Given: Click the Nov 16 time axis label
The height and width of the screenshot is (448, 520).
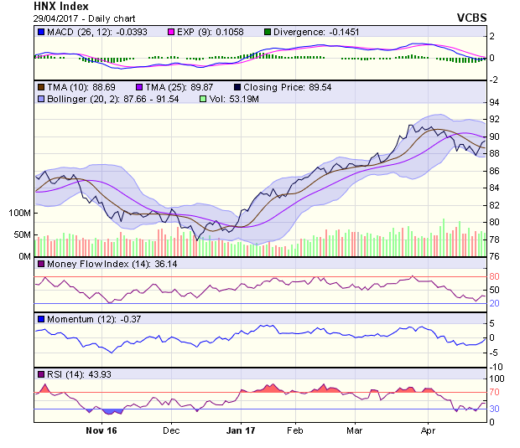Looking at the screenshot, I should coord(101,431).
